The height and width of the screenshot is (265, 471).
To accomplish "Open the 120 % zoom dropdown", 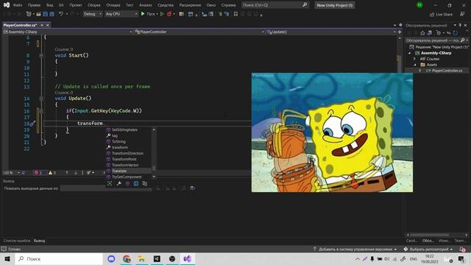I will [12, 173].
